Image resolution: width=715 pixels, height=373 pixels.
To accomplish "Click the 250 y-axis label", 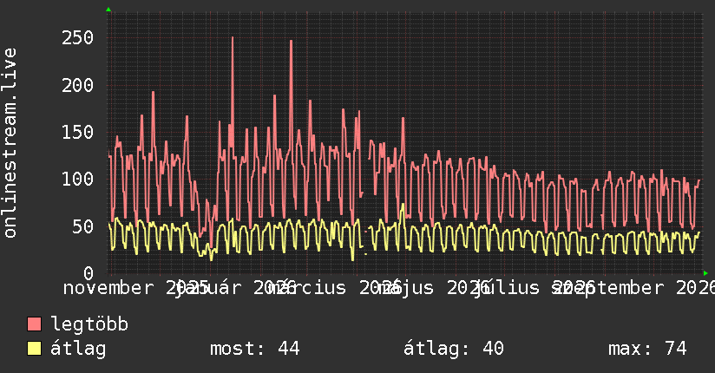I will [77, 38].
